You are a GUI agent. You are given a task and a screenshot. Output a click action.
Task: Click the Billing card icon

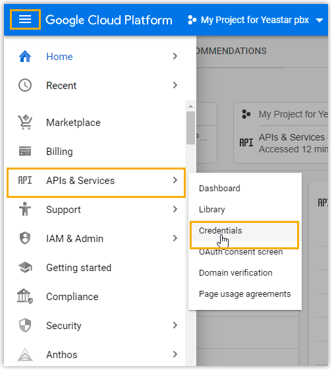[x=25, y=151]
